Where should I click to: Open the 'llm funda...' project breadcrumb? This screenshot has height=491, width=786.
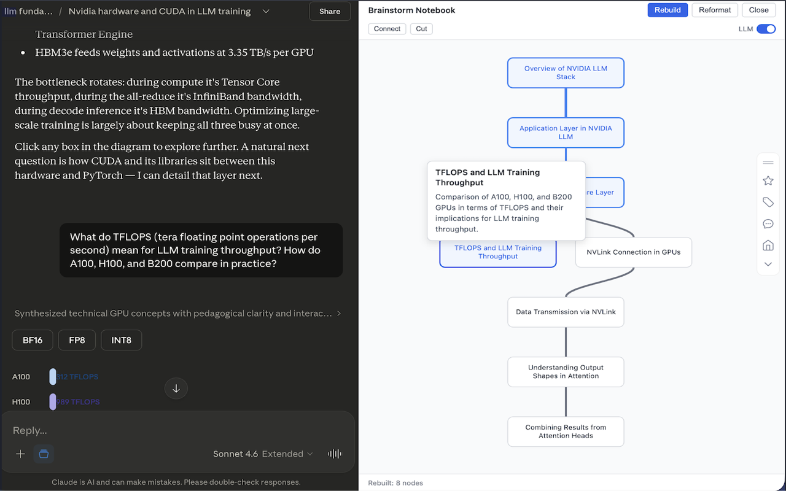[28, 11]
